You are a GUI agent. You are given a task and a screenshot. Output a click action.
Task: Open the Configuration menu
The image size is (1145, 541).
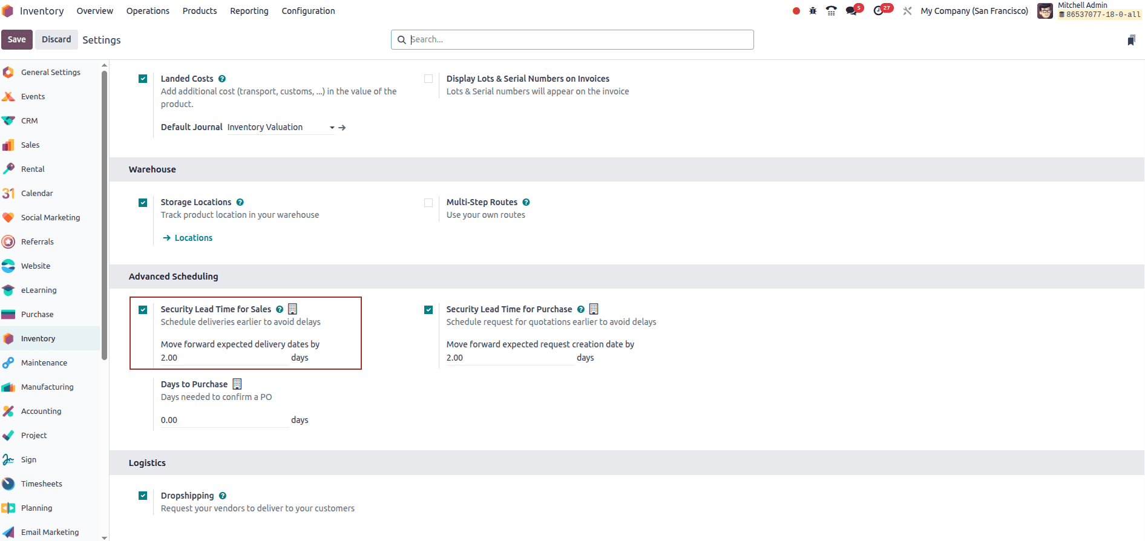[x=308, y=11]
